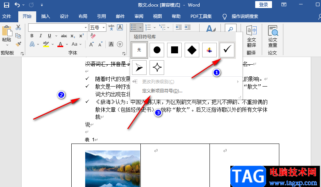Decrease paragraph indent

tap(179, 27)
